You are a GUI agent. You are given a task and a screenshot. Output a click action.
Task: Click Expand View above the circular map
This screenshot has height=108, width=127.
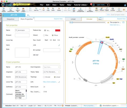(x=121, y=19)
